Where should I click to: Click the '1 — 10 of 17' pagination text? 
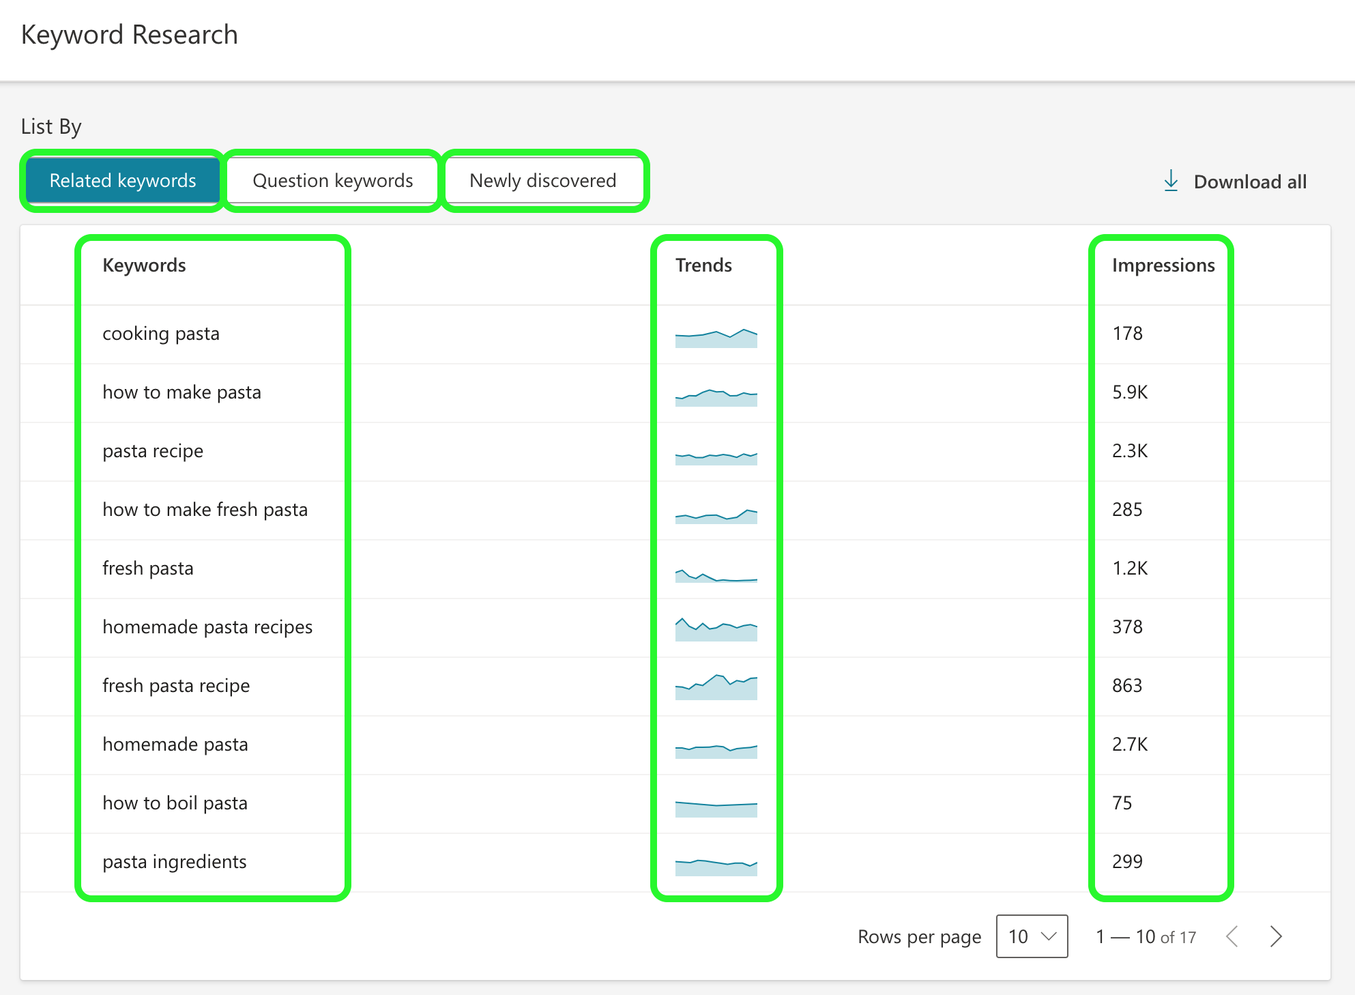pos(1146,937)
